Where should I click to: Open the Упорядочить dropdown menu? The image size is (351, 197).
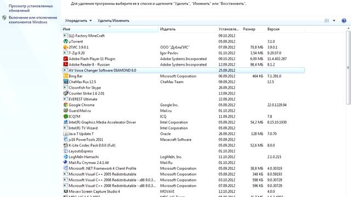click(x=78, y=21)
